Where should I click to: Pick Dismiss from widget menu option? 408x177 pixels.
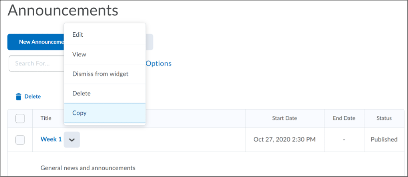pos(100,74)
